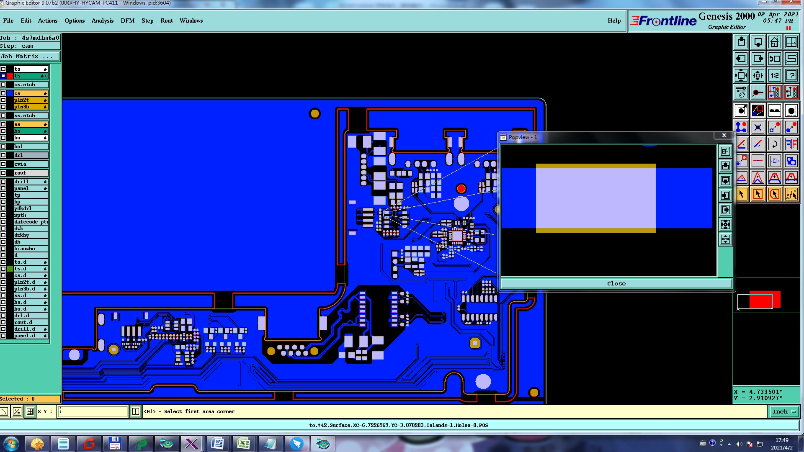Screen dimensions: 804x452
Task: Open the Analysis menu
Action: coord(102,21)
